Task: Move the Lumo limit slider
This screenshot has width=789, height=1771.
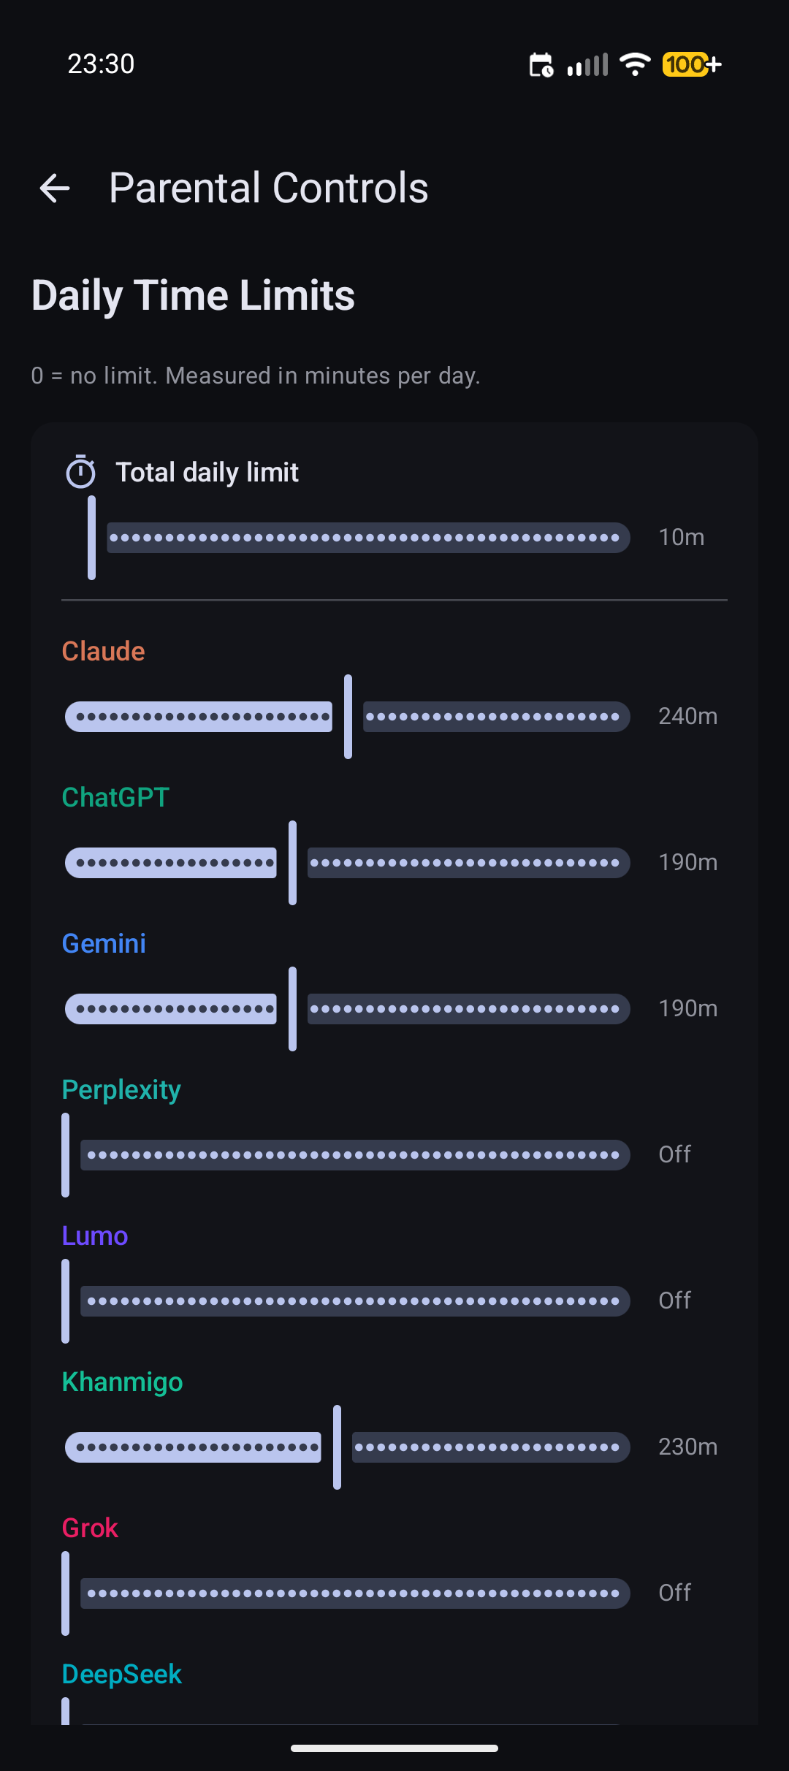Action: (x=66, y=1300)
